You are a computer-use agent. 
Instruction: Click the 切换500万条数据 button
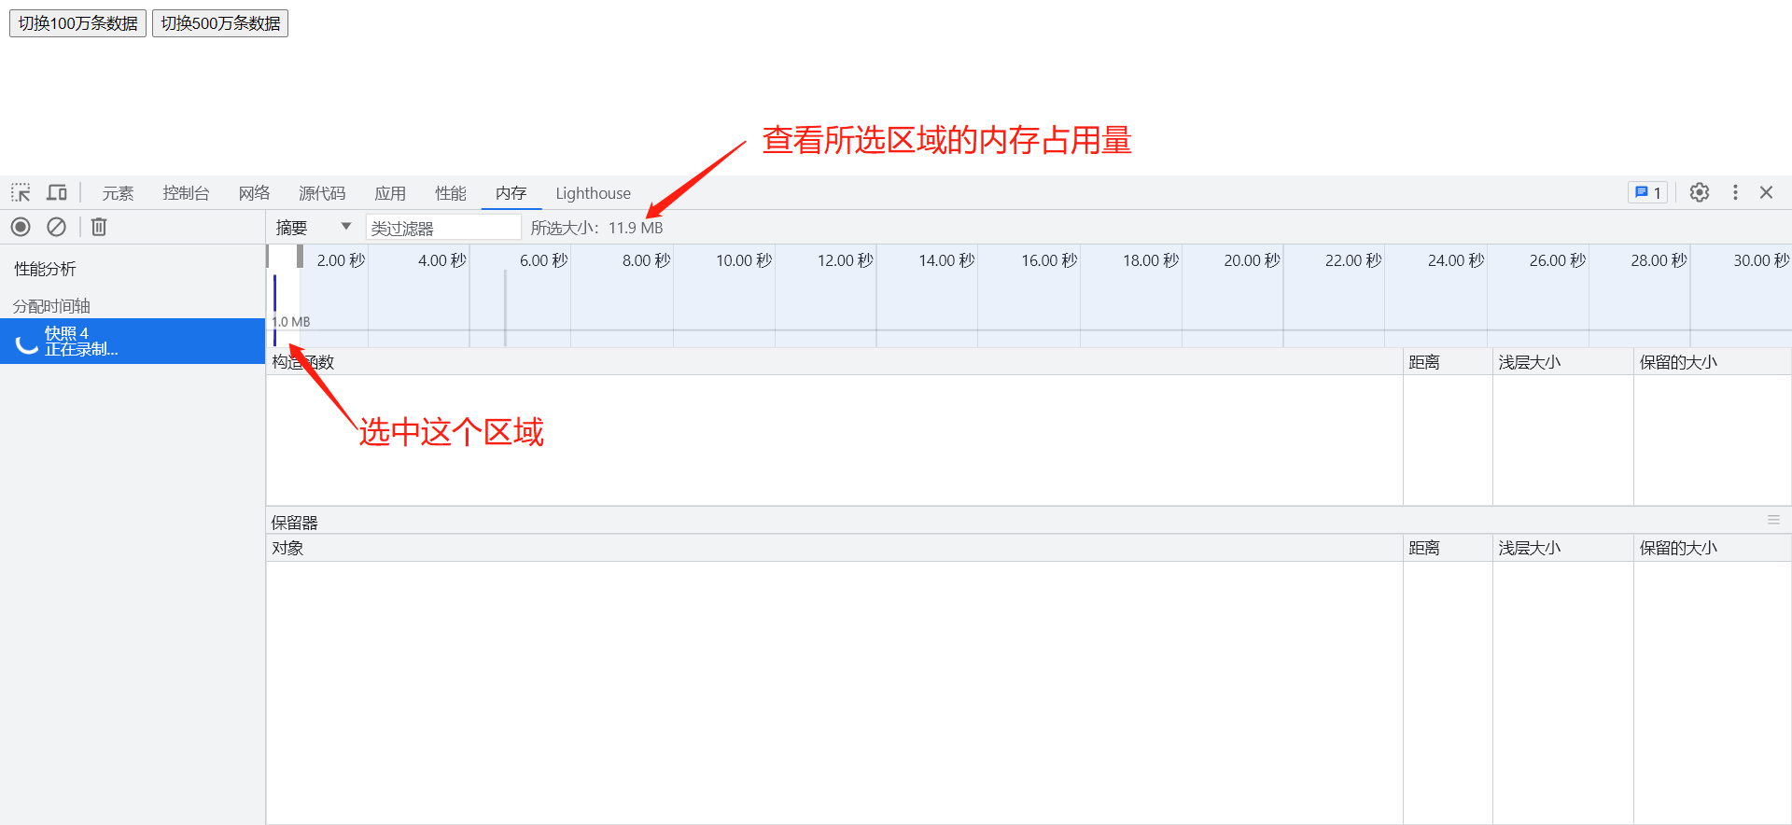[x=220, y=23]
